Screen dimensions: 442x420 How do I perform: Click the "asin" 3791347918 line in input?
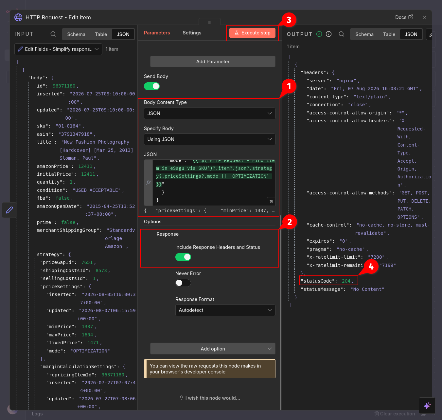coord(65,134)
